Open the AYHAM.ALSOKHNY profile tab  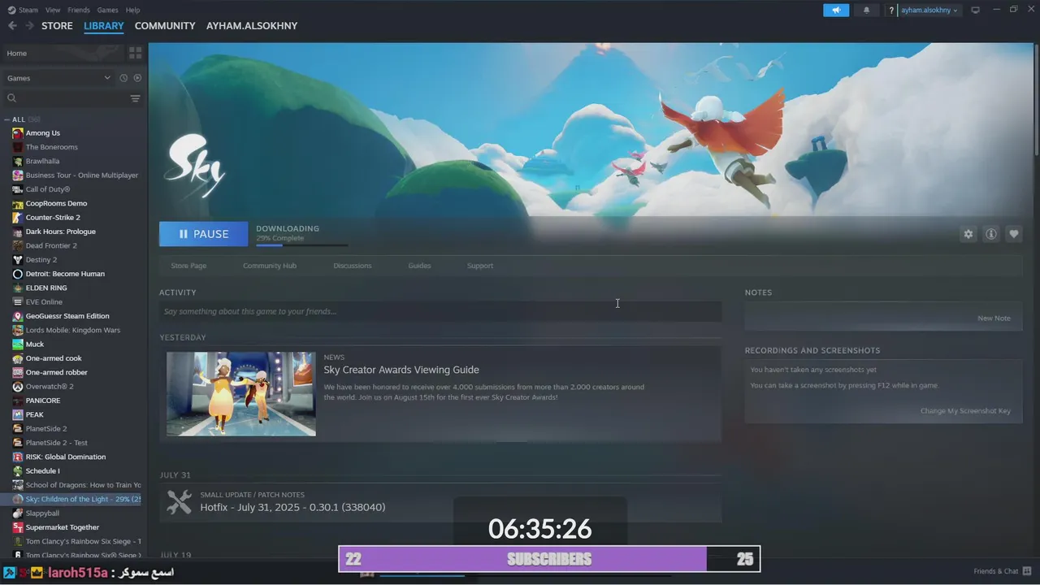(252, 26)
